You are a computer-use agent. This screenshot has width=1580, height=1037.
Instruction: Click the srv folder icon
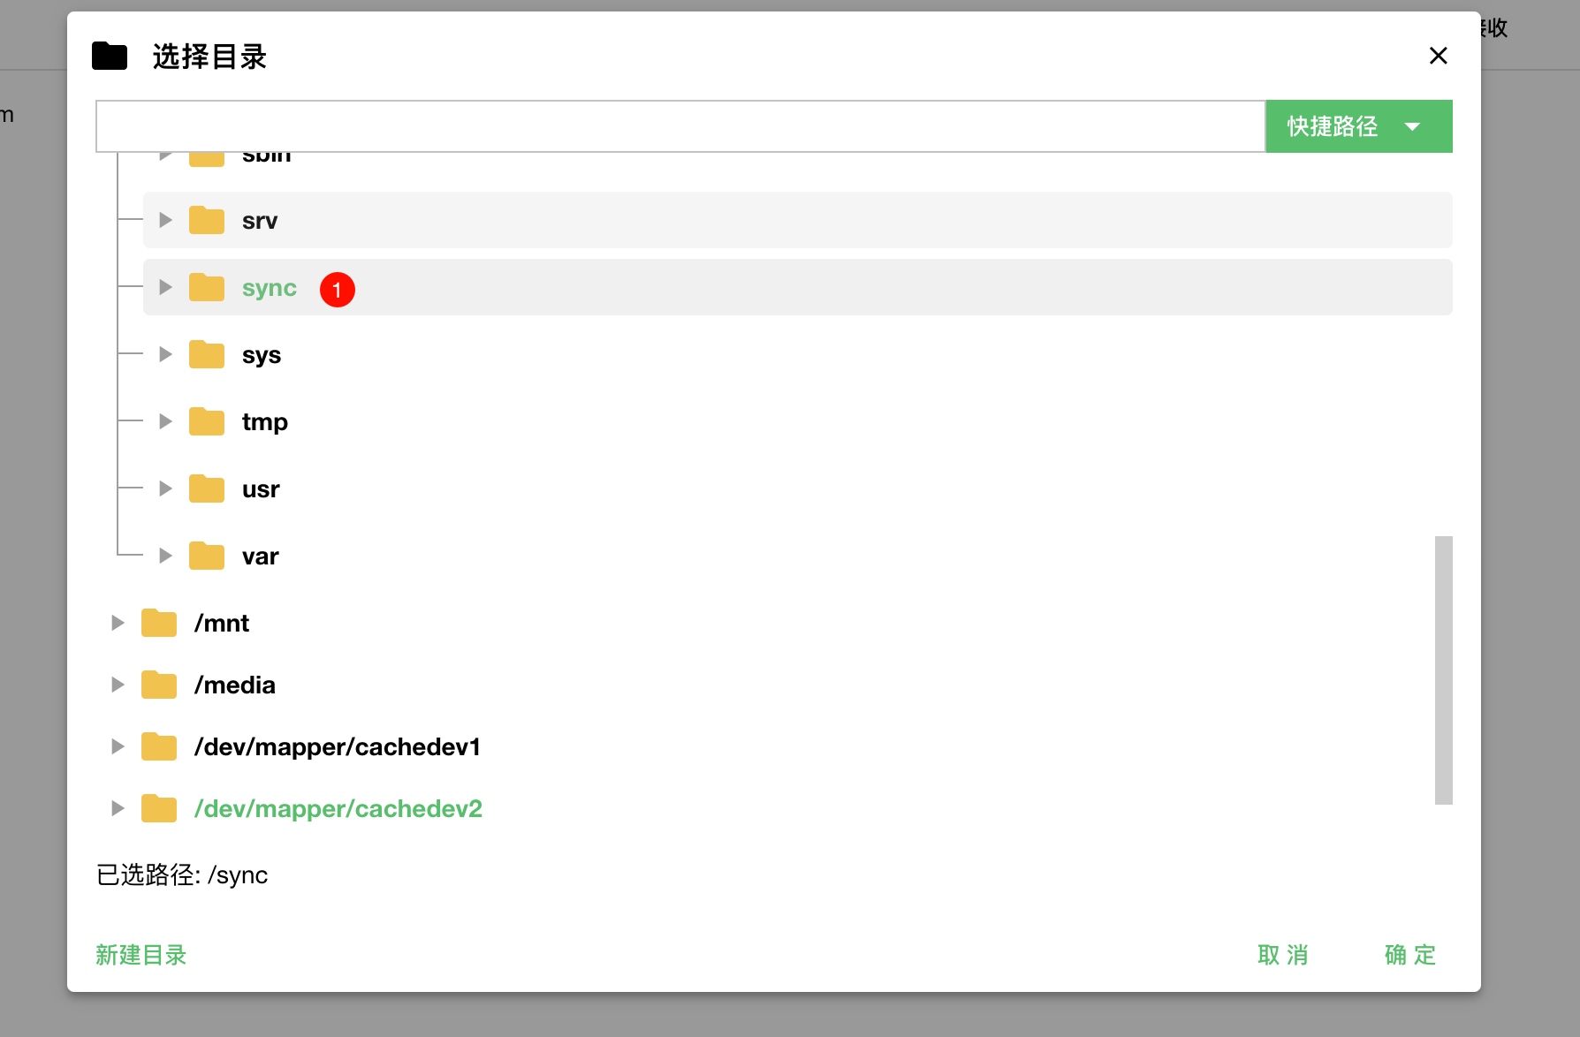coord(207,220)
